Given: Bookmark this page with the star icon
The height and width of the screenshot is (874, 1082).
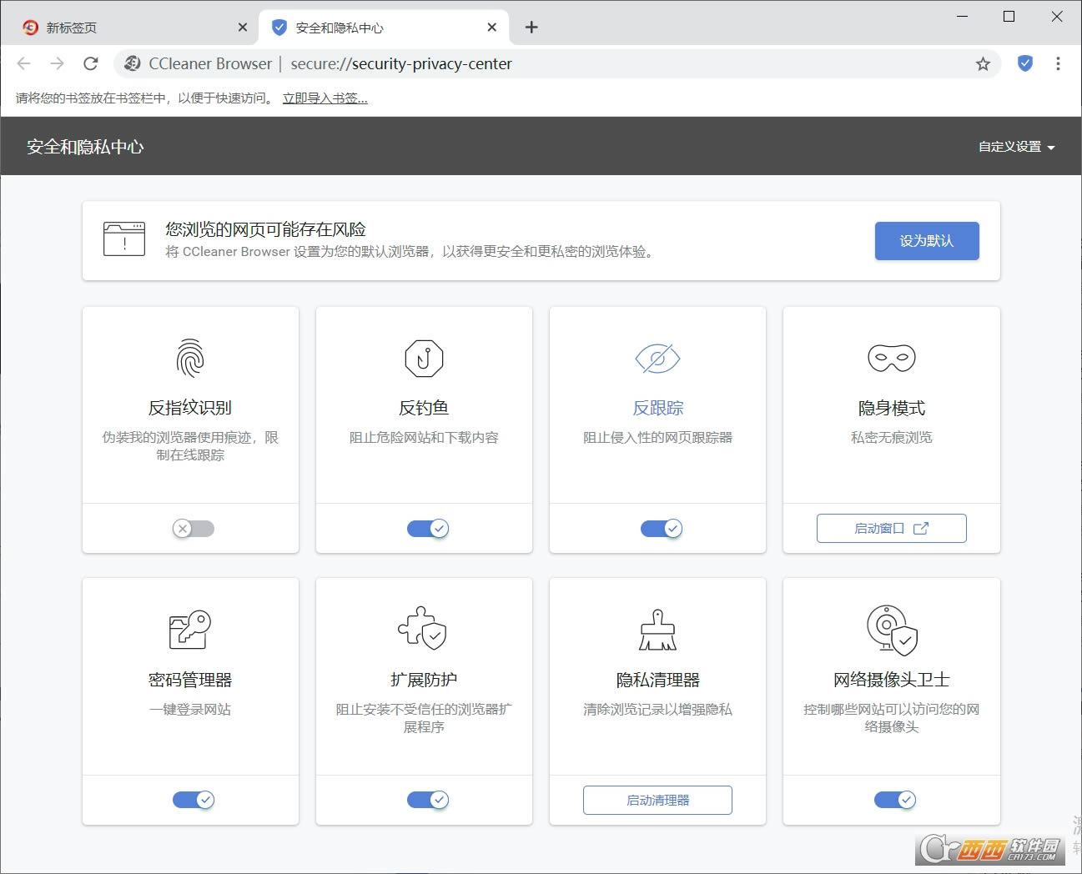Looking at the screenshot, I should pyautogui.click(x=983, y=64).
